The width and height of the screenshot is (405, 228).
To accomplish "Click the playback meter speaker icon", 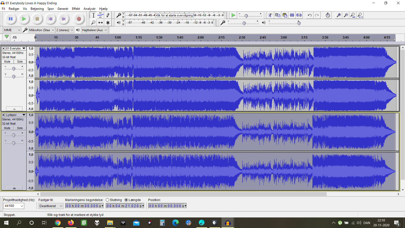I will coord(119,22).
